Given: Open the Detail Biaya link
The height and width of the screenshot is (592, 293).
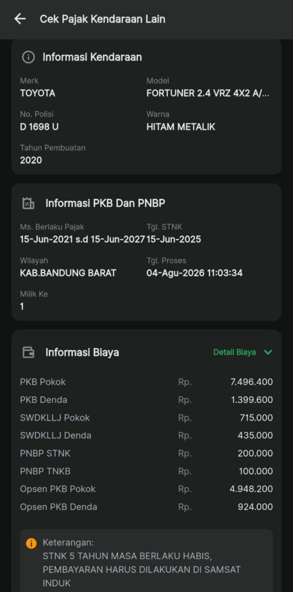Looking at the screenshot, I should [x=235, y=352].
